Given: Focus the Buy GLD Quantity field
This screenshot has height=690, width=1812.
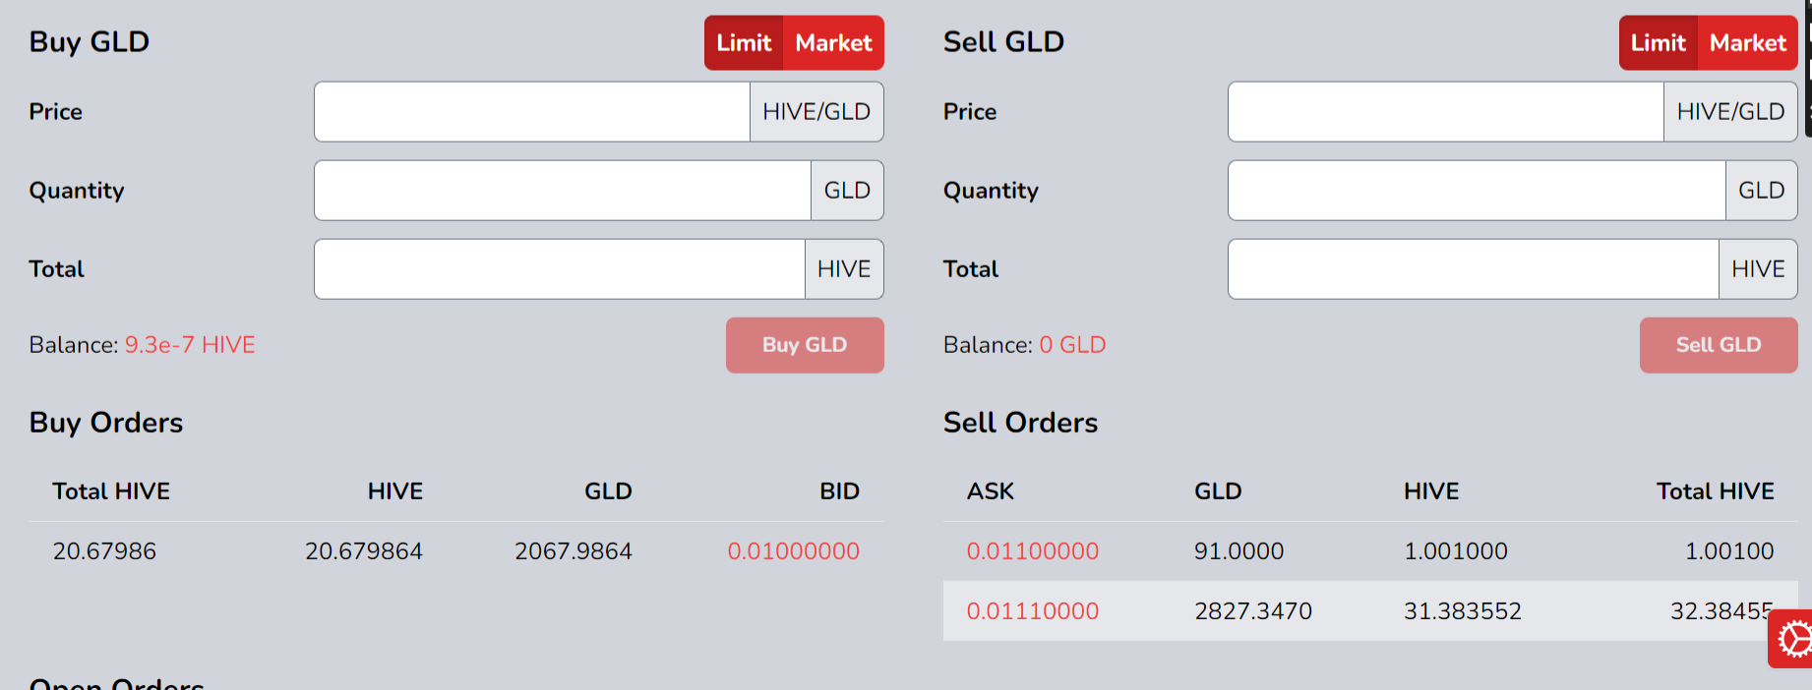Looking at the screenshot, I should tap(563, 191).
